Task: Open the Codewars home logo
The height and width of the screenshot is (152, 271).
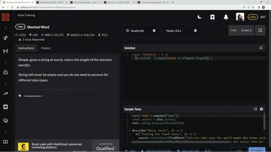Action: (x=6, y=17)
